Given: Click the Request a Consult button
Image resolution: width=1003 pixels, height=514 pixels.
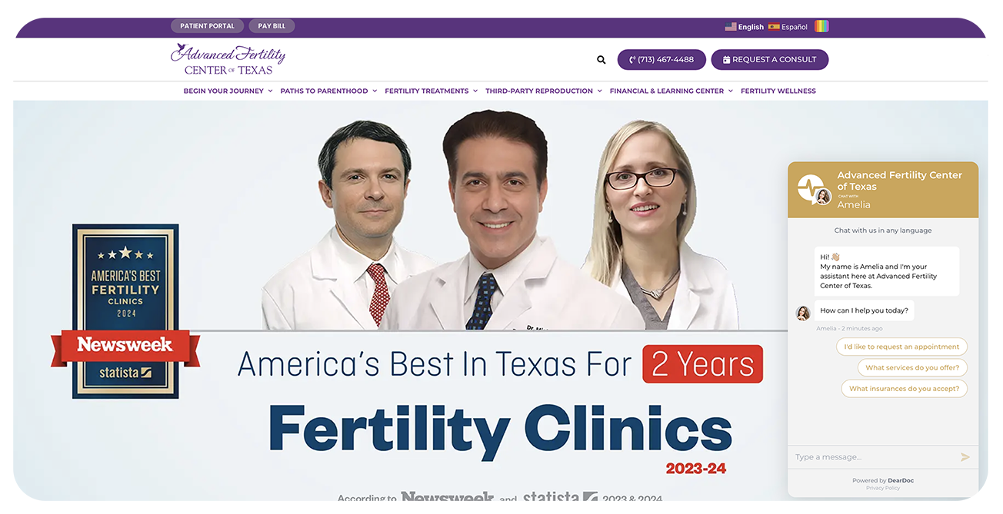Looking at the screenshot, I should pyautogui.click(x=769, y=60).
